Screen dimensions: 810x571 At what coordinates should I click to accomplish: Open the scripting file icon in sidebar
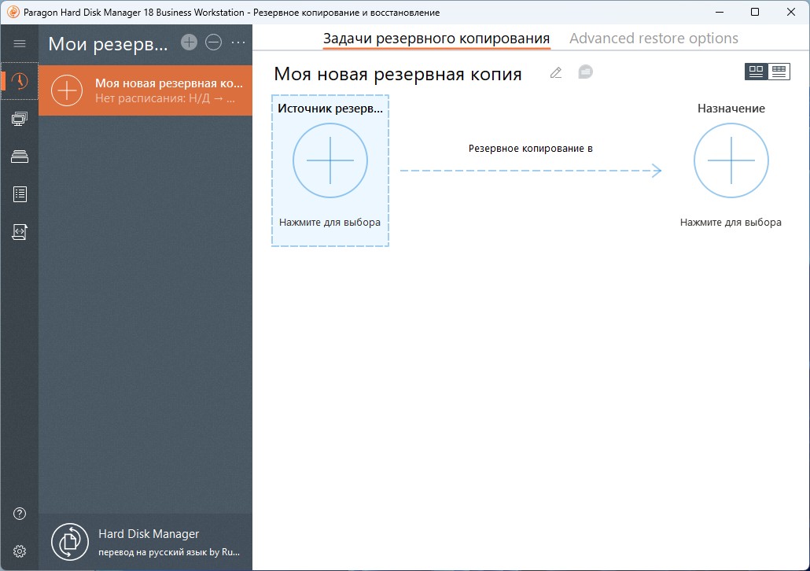pyautogui.click(x=20, y=232)
